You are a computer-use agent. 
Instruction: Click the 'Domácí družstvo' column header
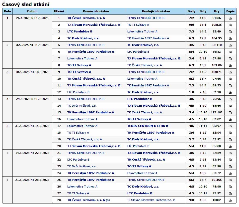[x=96, y=11]
